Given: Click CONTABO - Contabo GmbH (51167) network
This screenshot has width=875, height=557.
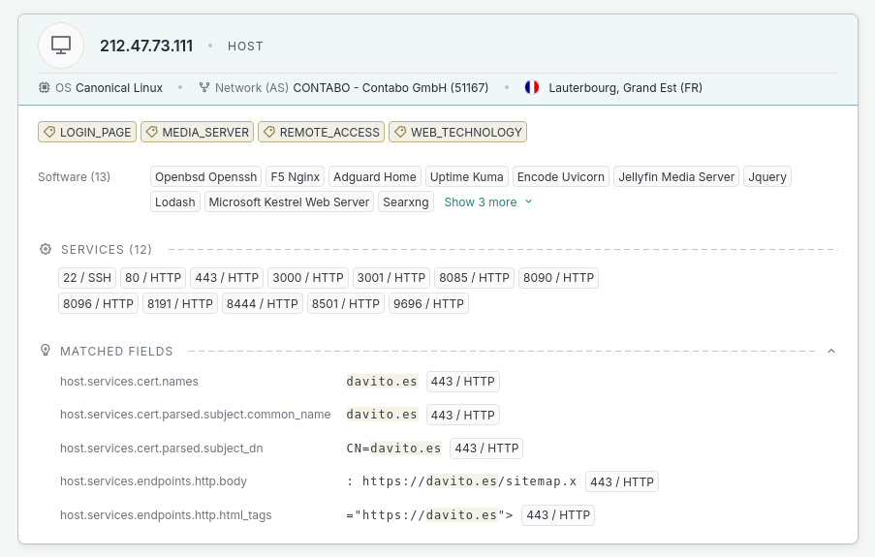Looking at the screenshot, I should (391, 87).
